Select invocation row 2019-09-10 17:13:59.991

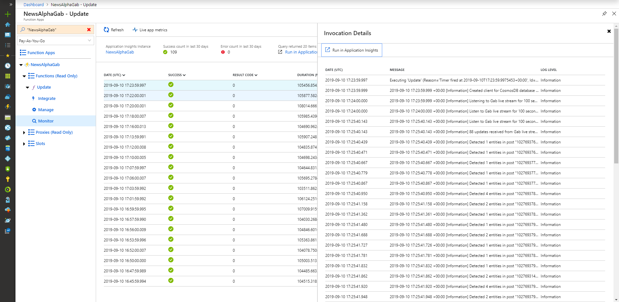[x=210, y=137]
